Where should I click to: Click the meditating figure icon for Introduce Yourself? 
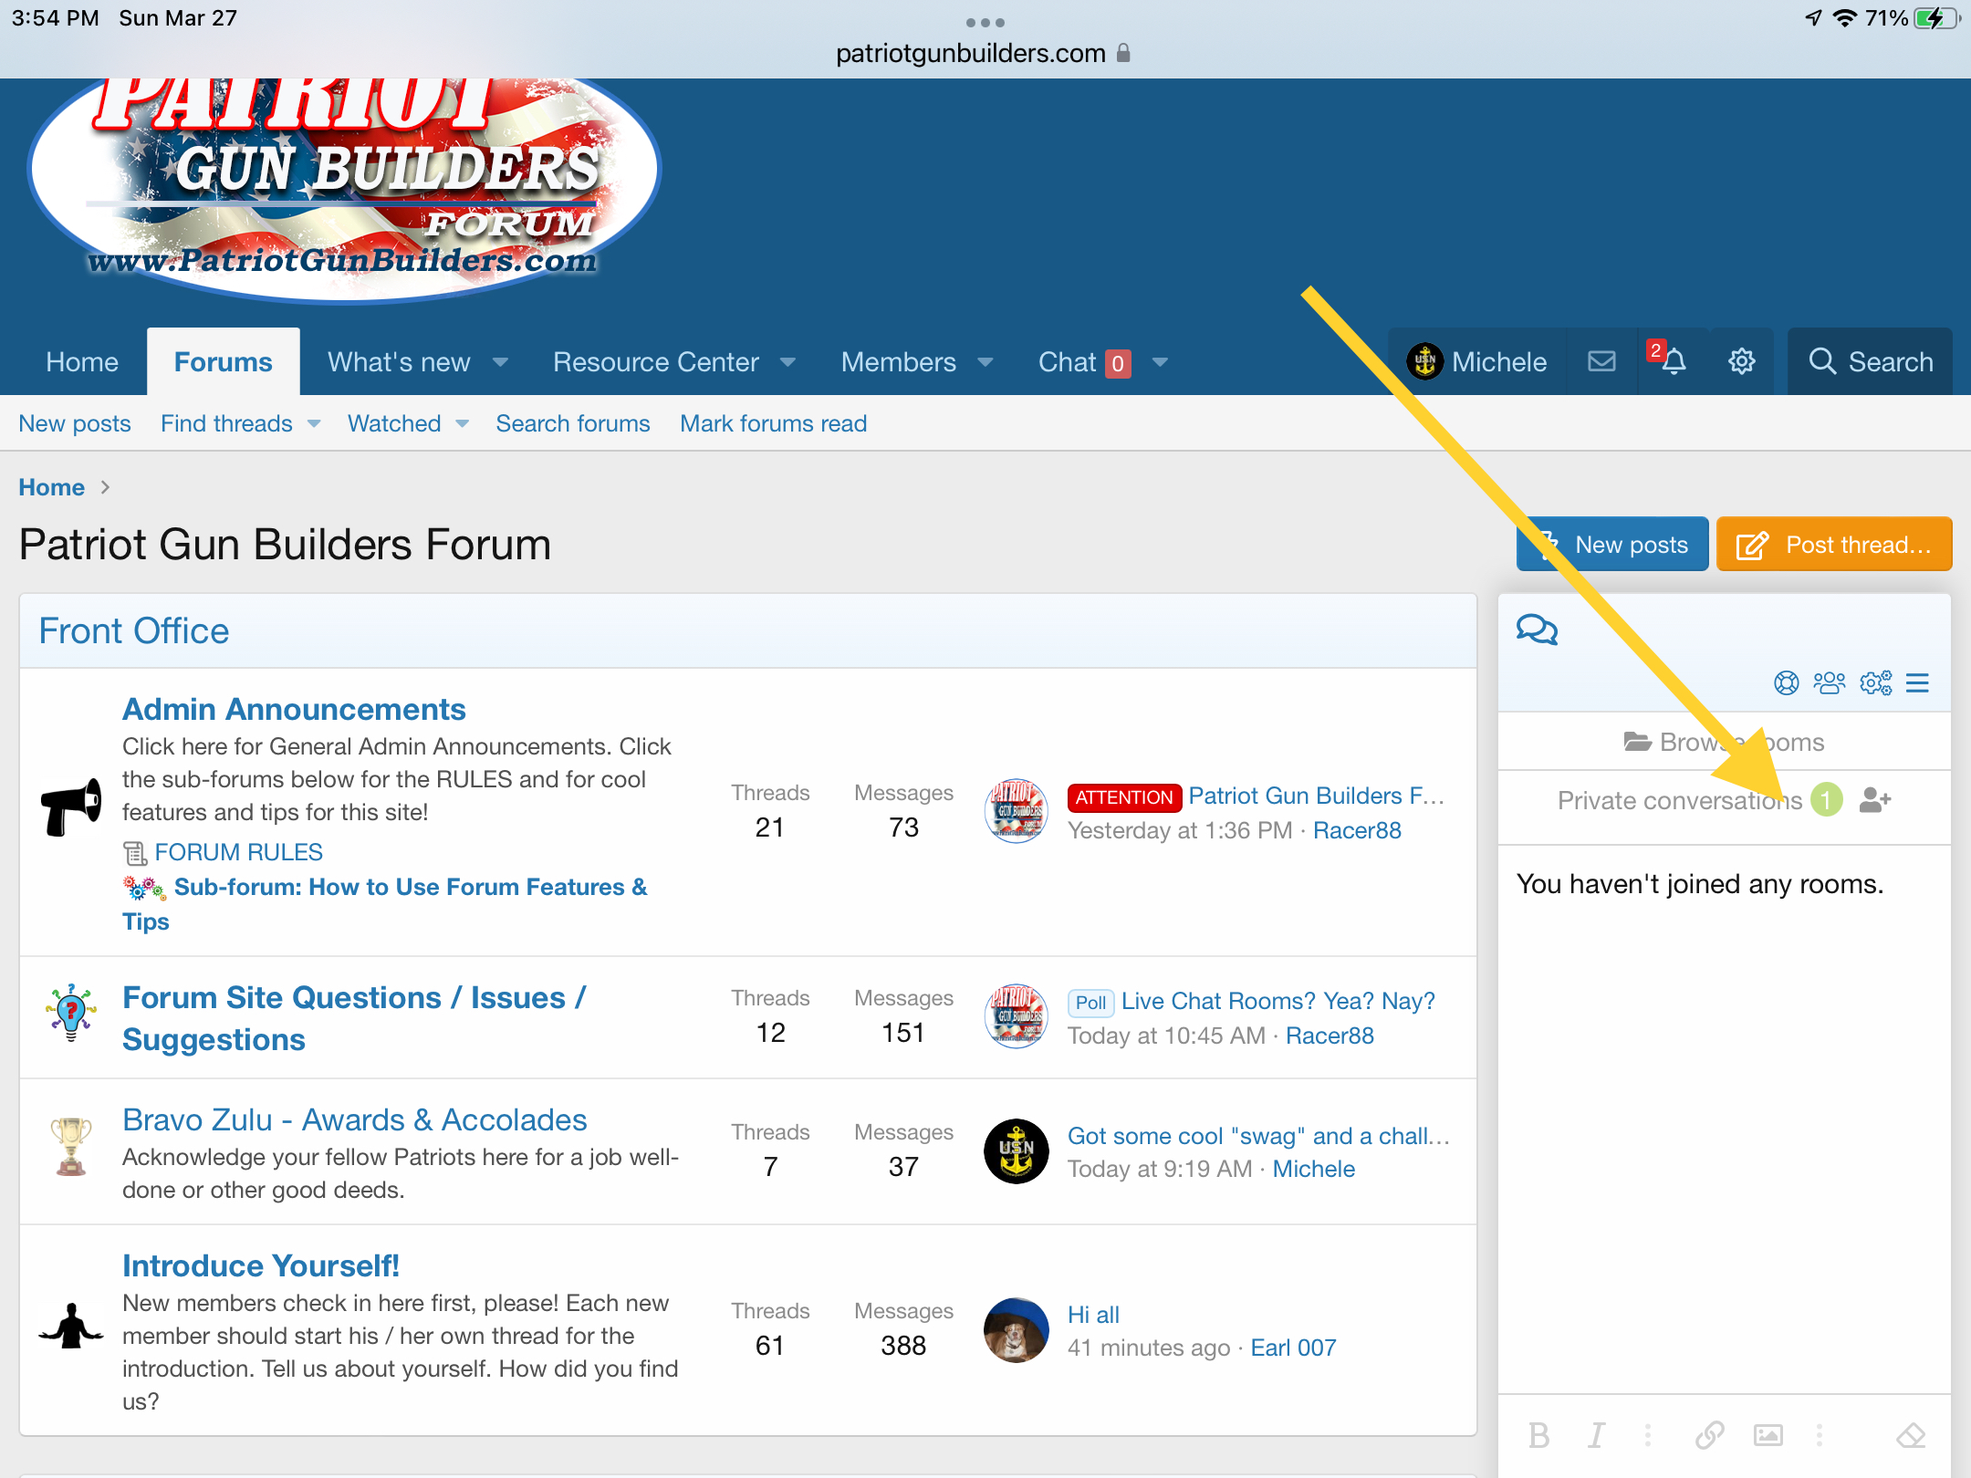71,1326
